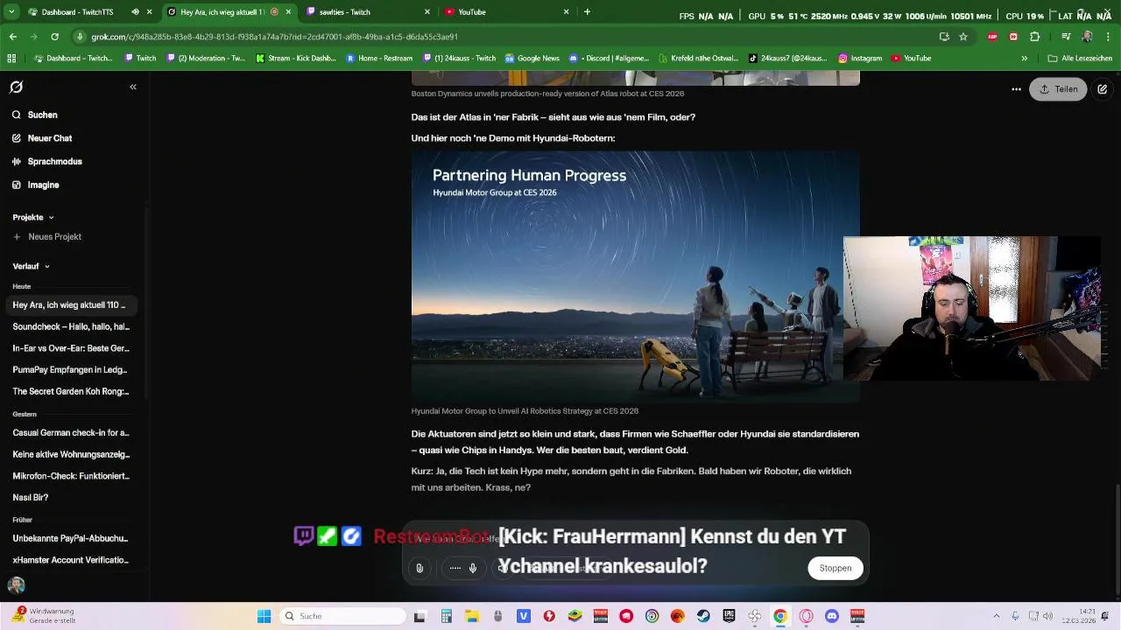
Task: Start a Neuer Chat
Action: (42, 138)
